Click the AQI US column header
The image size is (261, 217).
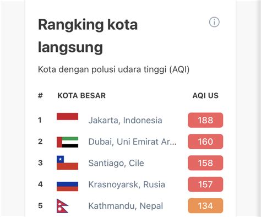[205, 96]
